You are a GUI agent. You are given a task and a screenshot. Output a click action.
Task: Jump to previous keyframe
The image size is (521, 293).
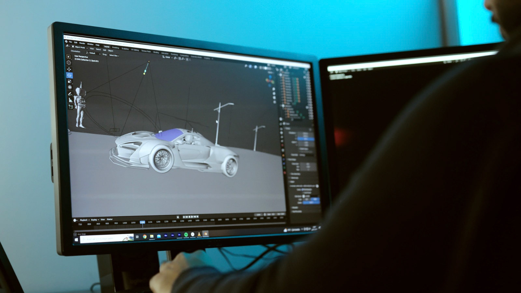point(187,217)
